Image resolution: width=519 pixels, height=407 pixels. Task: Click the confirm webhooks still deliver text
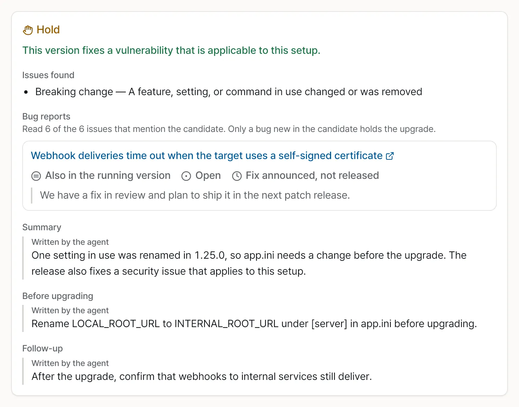click(202, 376)
